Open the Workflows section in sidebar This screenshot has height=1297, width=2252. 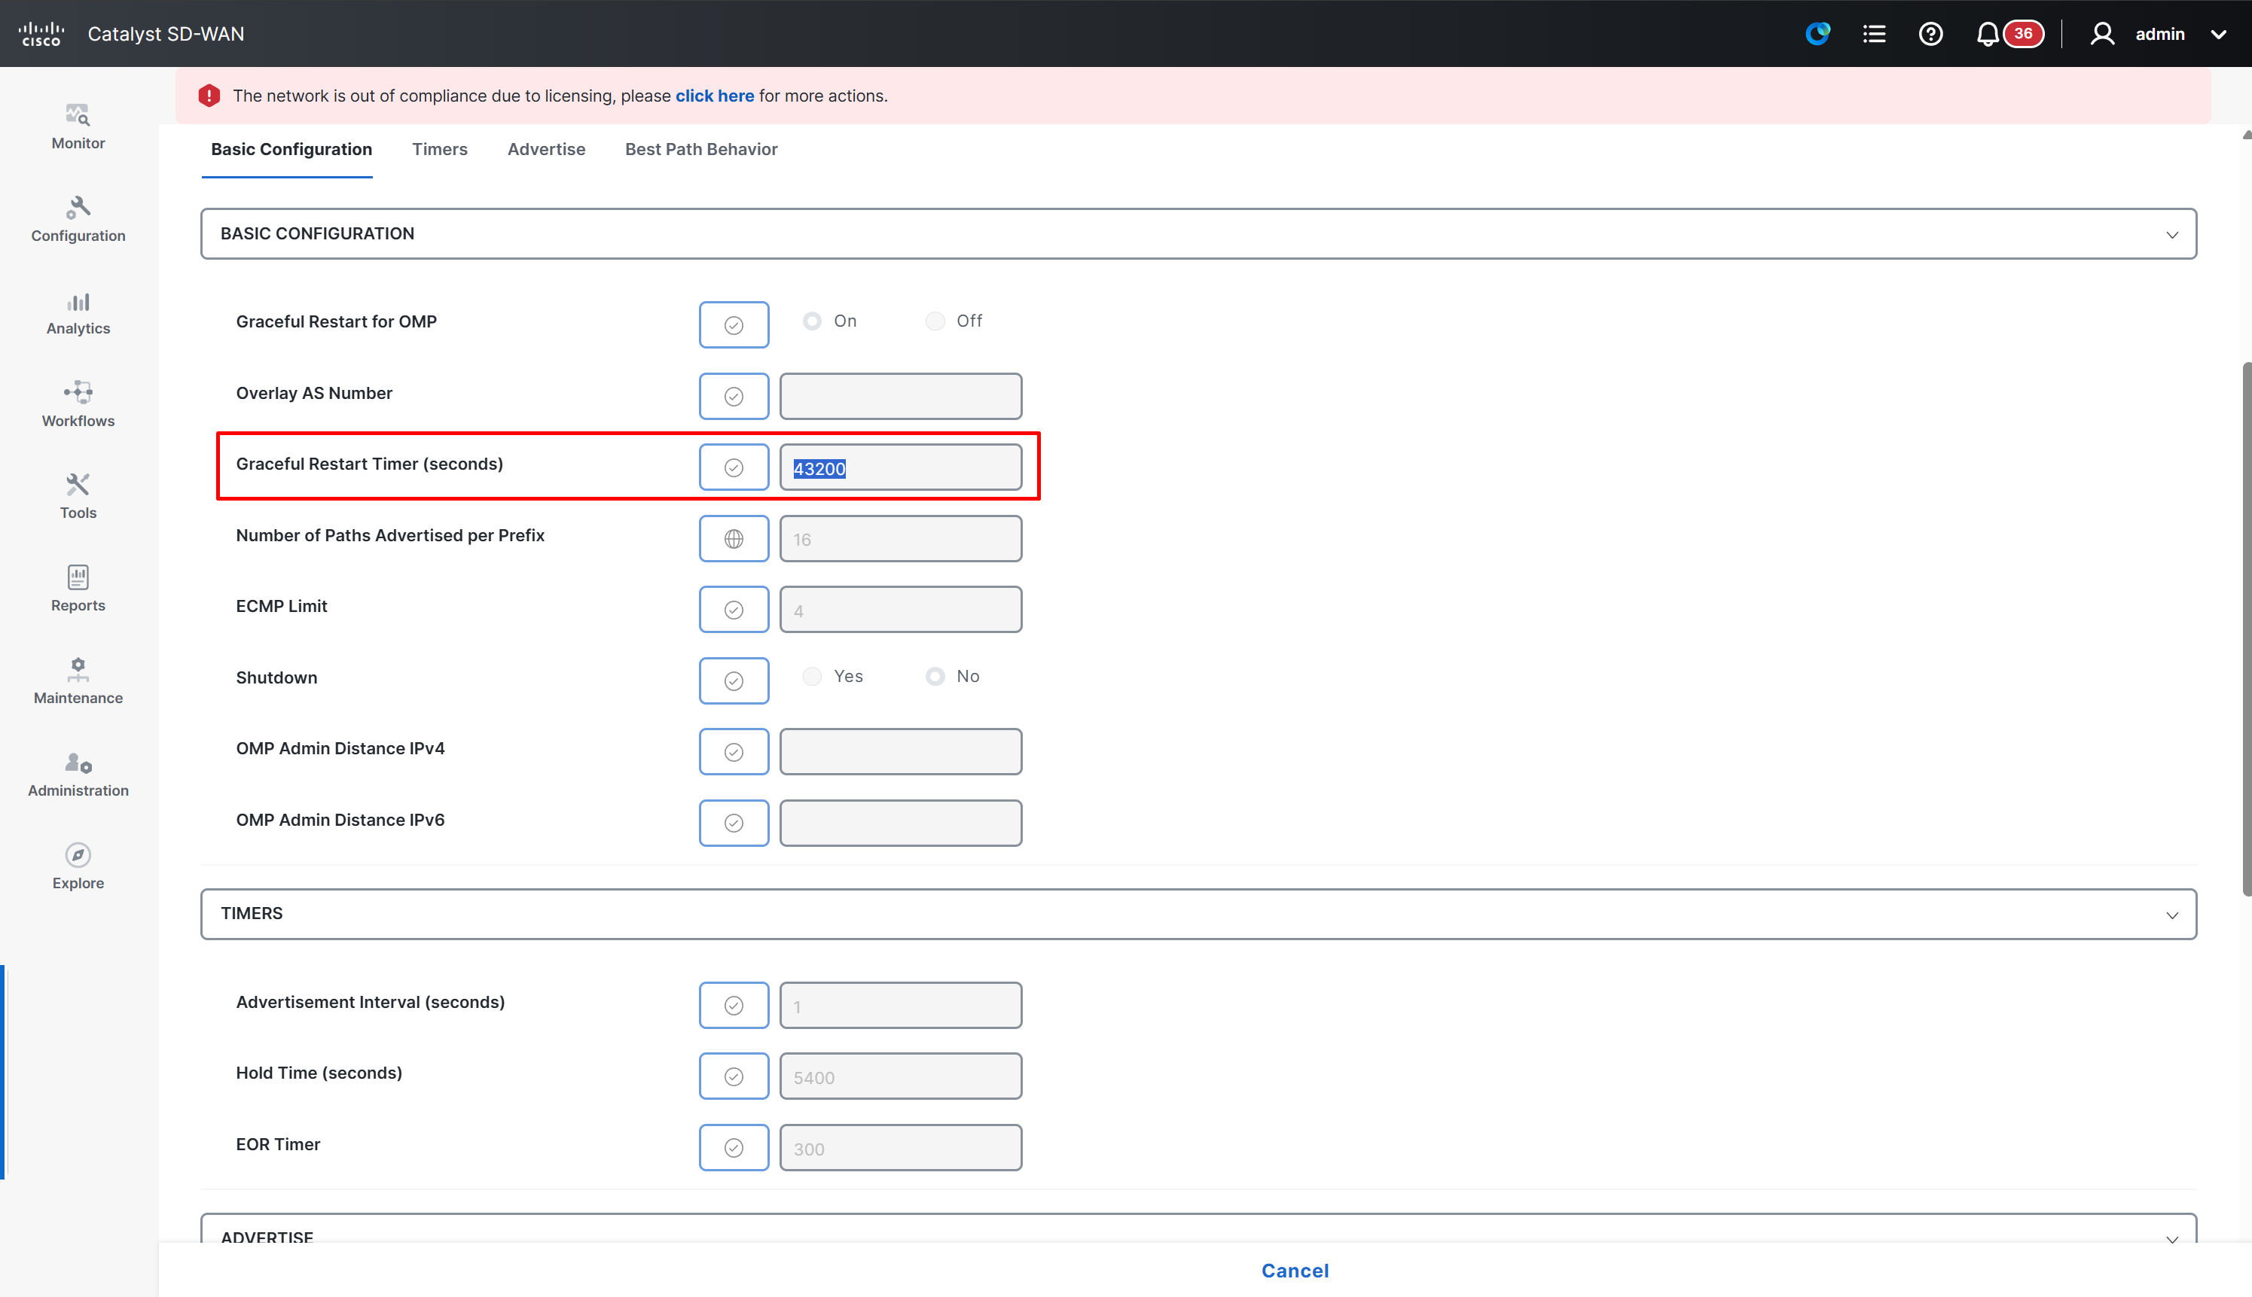78,404
